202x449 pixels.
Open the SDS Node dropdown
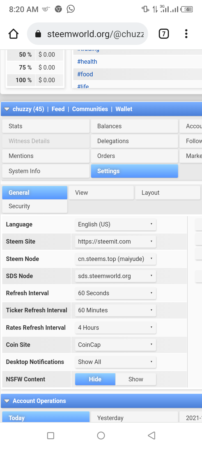pos(115,276)
